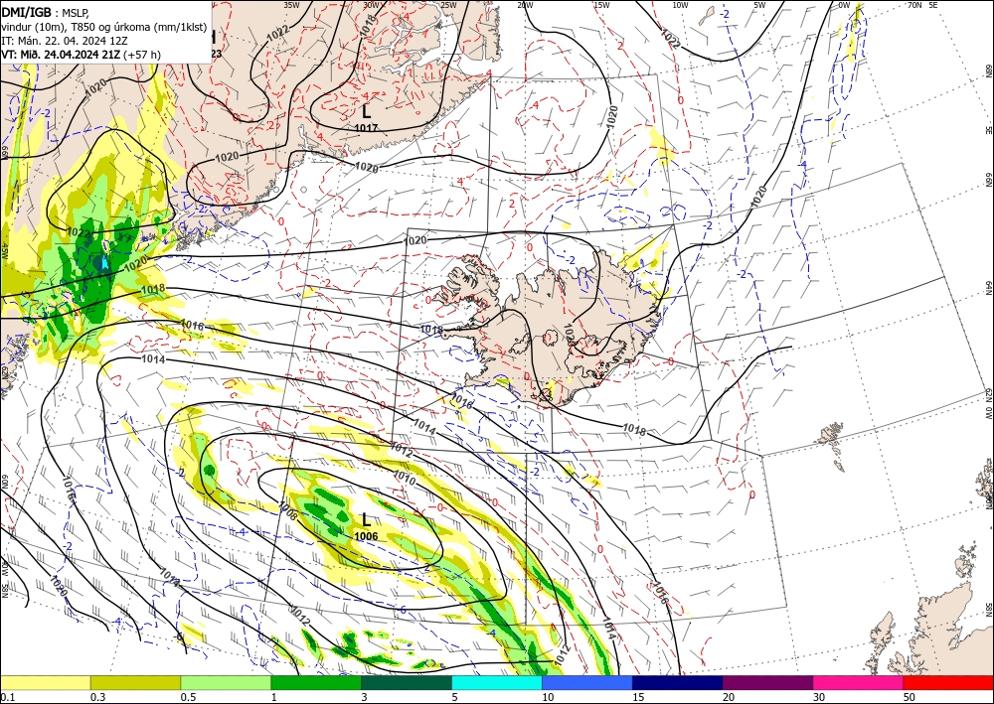
Task: Click the '0.5' legend scale value
Action: [x=188, y=697]
